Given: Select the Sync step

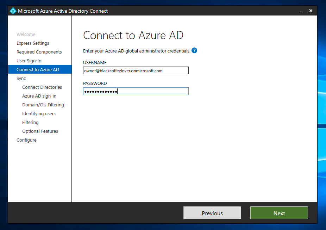Looking at the screenshot, I should (x=21, y=79).
